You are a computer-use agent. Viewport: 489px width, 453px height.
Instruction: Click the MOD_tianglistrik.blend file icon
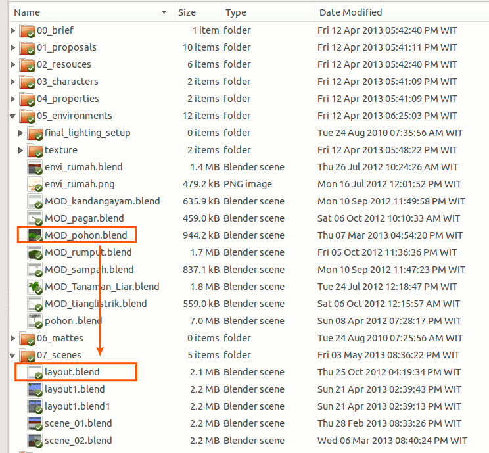coord(35,304)
